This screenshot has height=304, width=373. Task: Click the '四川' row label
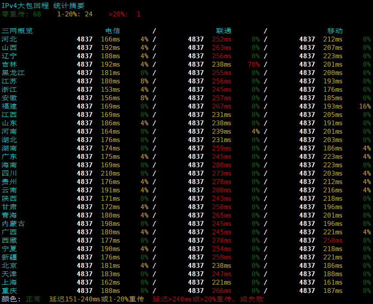pos(9,173)
